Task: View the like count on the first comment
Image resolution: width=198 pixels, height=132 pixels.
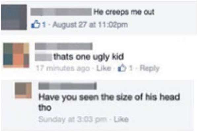Action: 44,25
